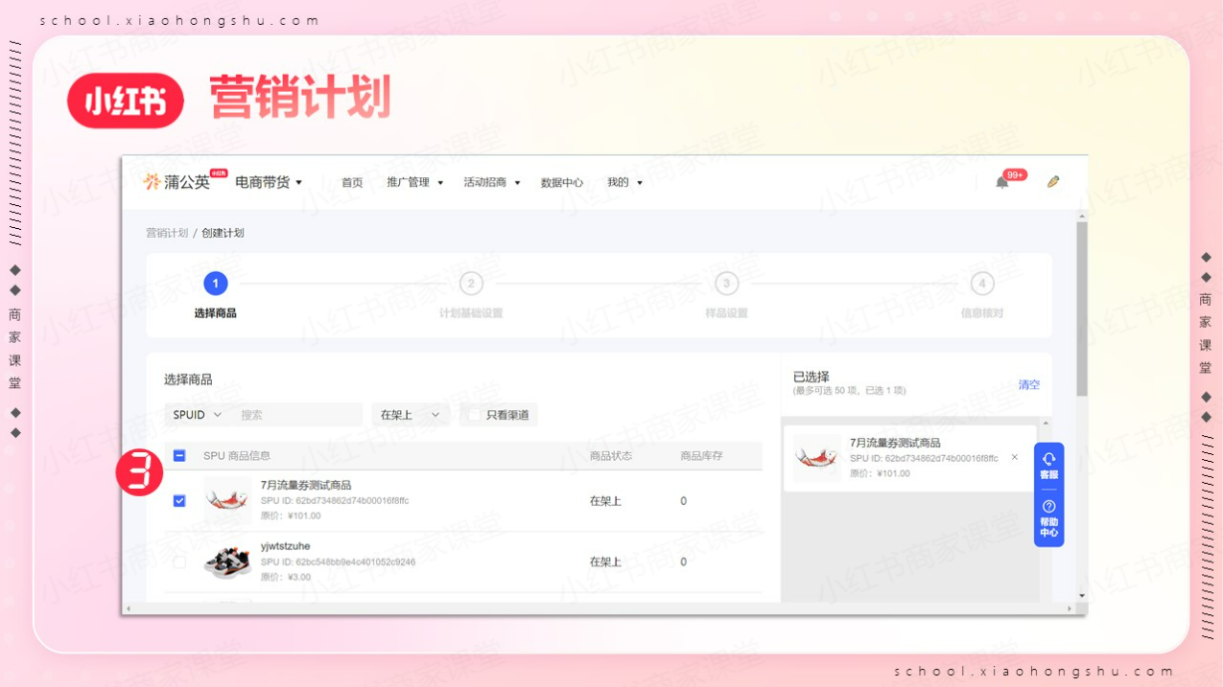
Task: Go to 首页 in the navigation bar
Action: pyautogui.click(x=352, y=182)
